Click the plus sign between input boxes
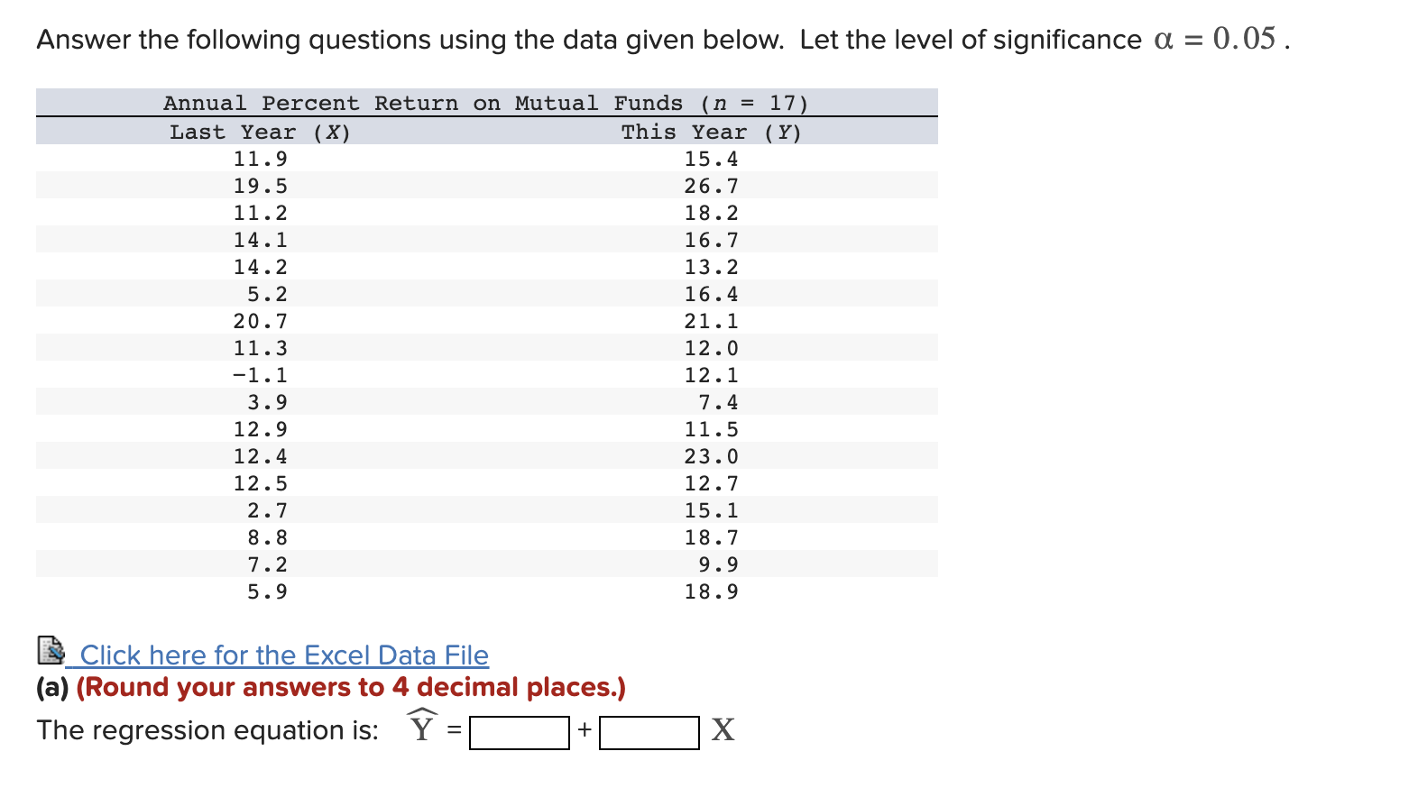Screen dimensions: 1418x788 click(584, 730)
